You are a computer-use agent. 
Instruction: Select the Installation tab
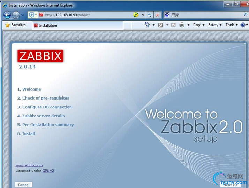click(77, 25)
